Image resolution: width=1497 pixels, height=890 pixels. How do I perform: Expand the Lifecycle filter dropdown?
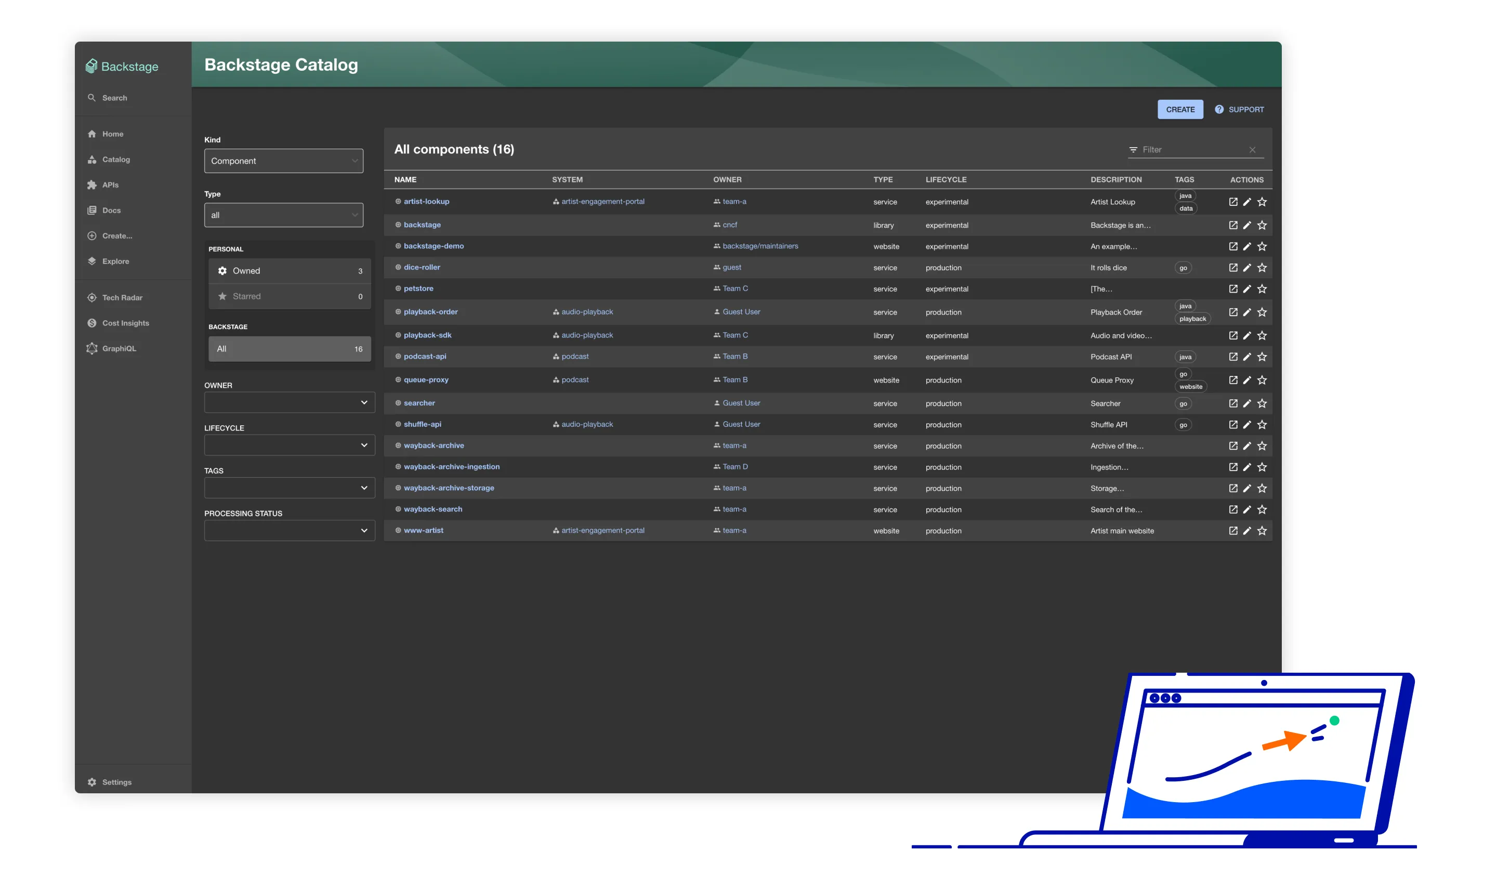click(289, 445)
